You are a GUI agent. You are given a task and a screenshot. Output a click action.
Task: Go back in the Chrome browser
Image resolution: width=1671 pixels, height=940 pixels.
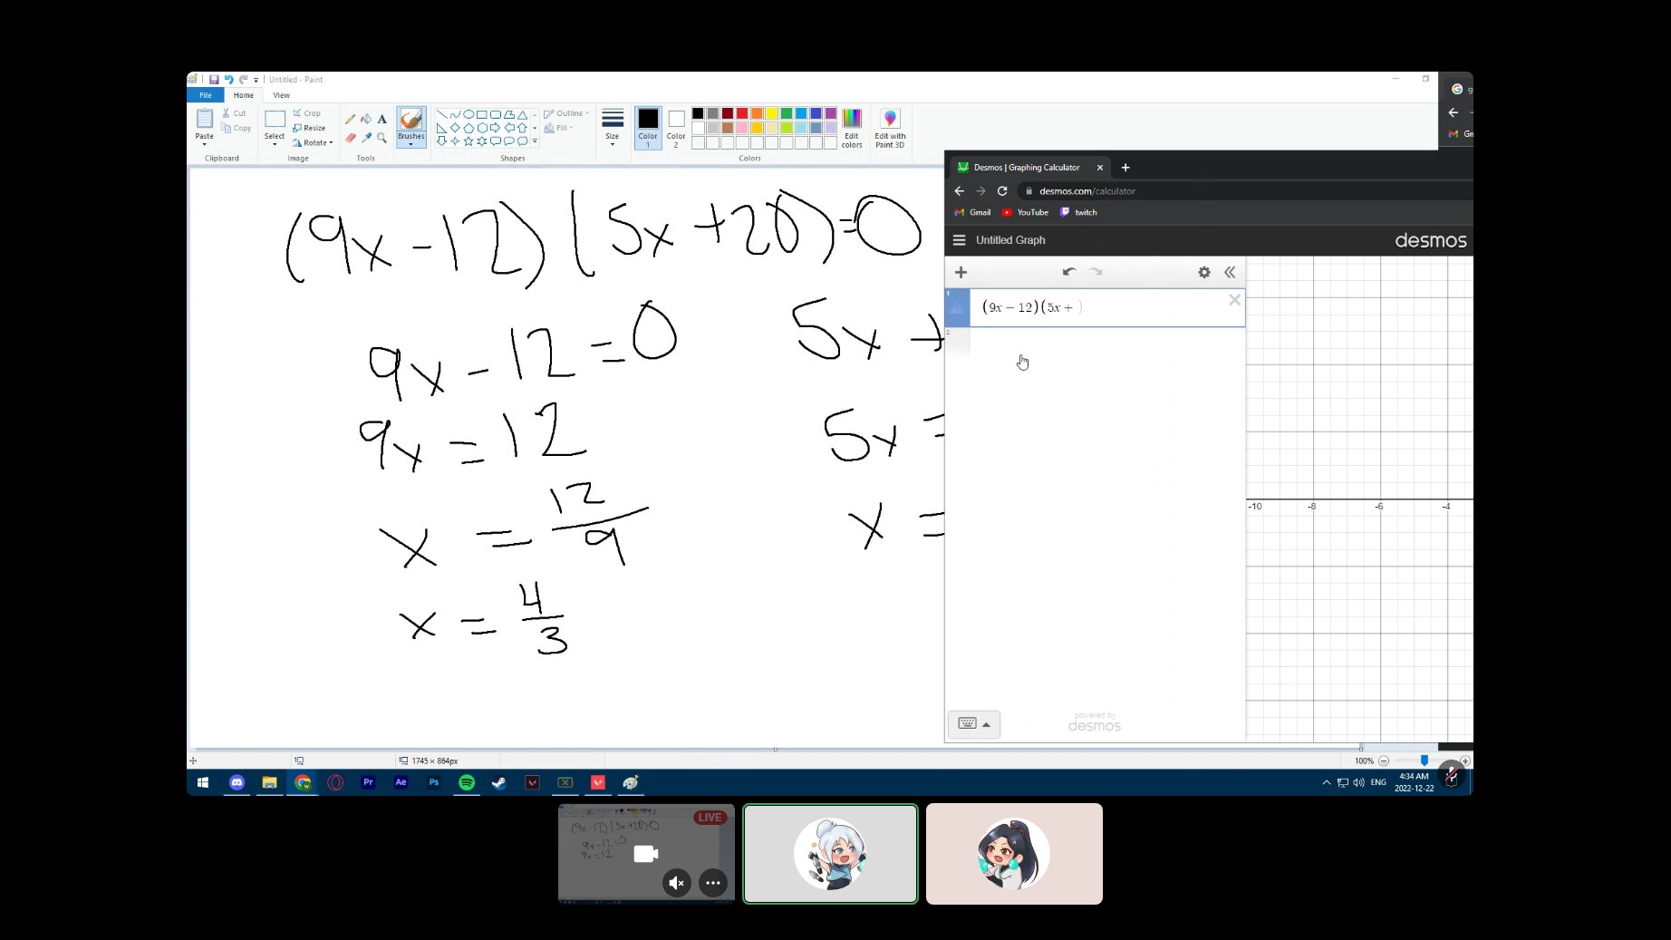tap(960, 191)
